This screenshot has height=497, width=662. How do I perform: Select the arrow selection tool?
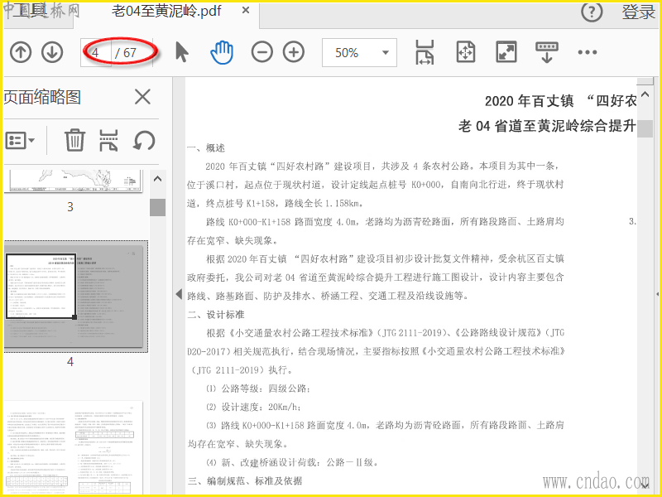[182, 52]
